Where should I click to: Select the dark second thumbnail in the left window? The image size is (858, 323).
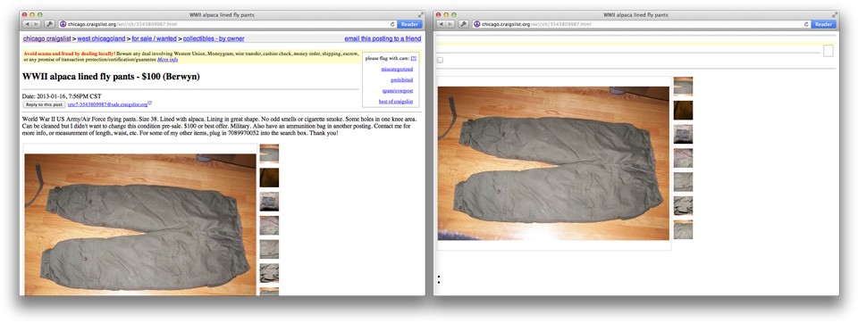269,178
